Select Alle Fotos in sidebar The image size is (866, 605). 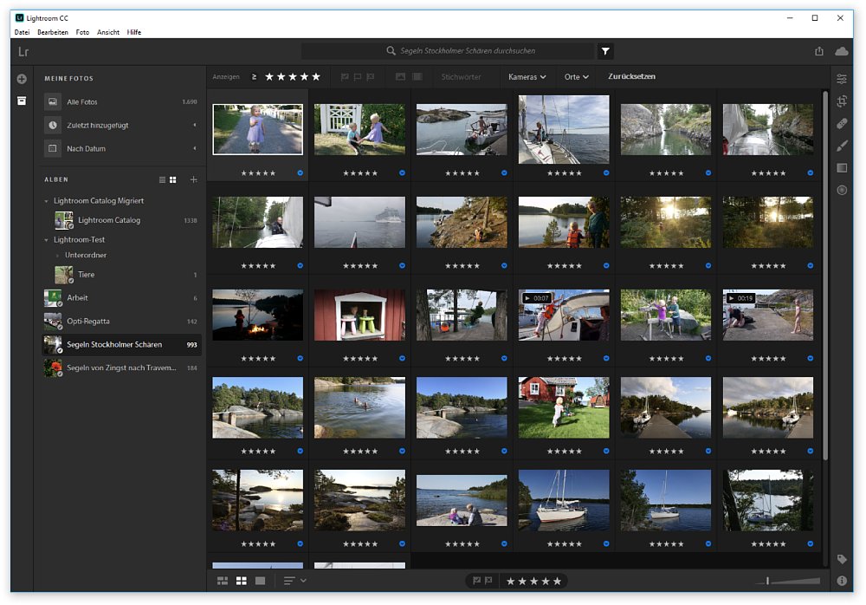pyautogui.click(x=120, y=101)
